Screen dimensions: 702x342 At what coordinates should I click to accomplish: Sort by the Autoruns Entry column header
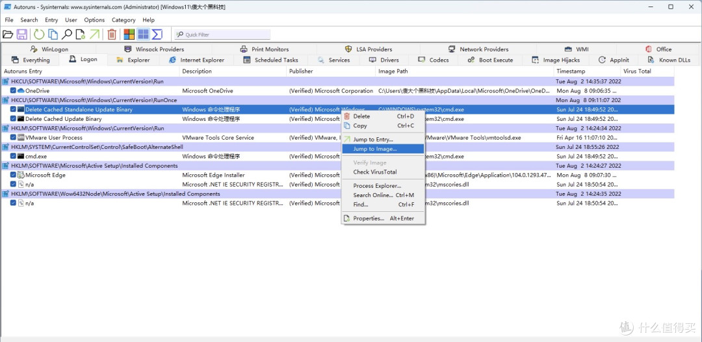pos(90,71)
